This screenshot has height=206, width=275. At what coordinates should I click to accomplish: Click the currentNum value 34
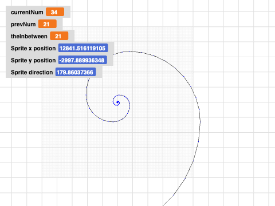coord(55,12)
